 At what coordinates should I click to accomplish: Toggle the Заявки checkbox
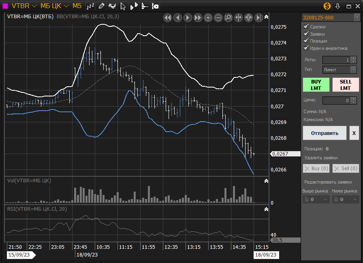tap(306, 34)
